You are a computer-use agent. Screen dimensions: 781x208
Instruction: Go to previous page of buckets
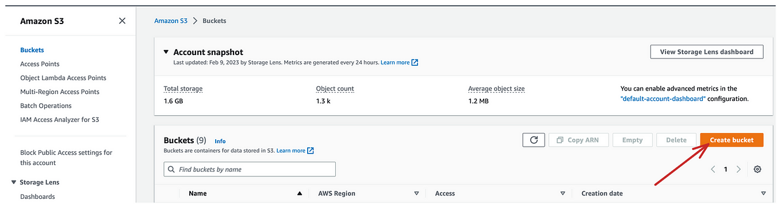713,169
